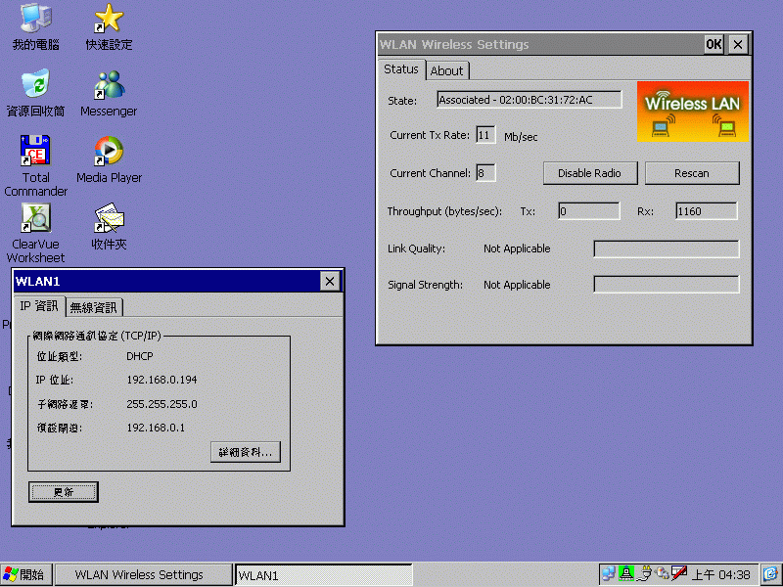Switch to WLAN Wireless Settings taskbar button
Image resolution: width=783 pixels, height=587 pixels.
tap(143, 575)
